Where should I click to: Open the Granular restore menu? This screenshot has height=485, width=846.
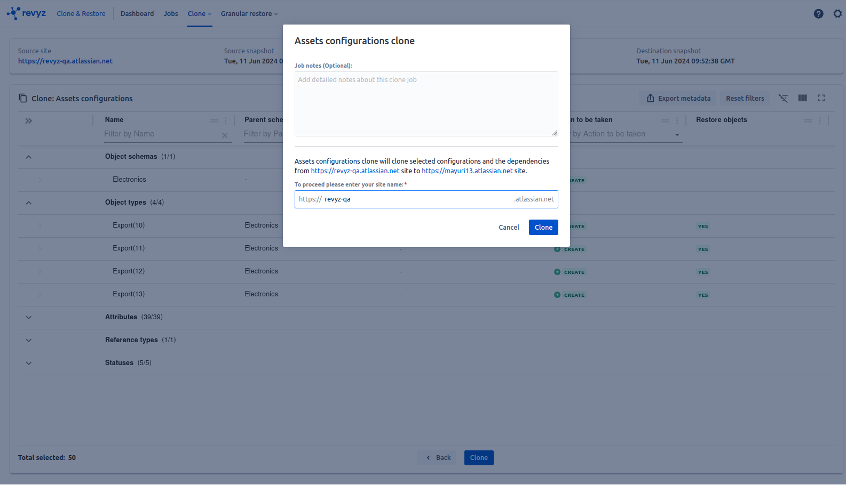coord(249,14)
